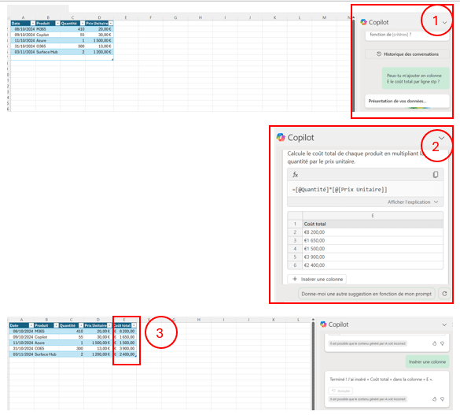460x415 pixels.
Task: Select M365 cell in upper spreadsheet
Action: [x=48, y=29]
